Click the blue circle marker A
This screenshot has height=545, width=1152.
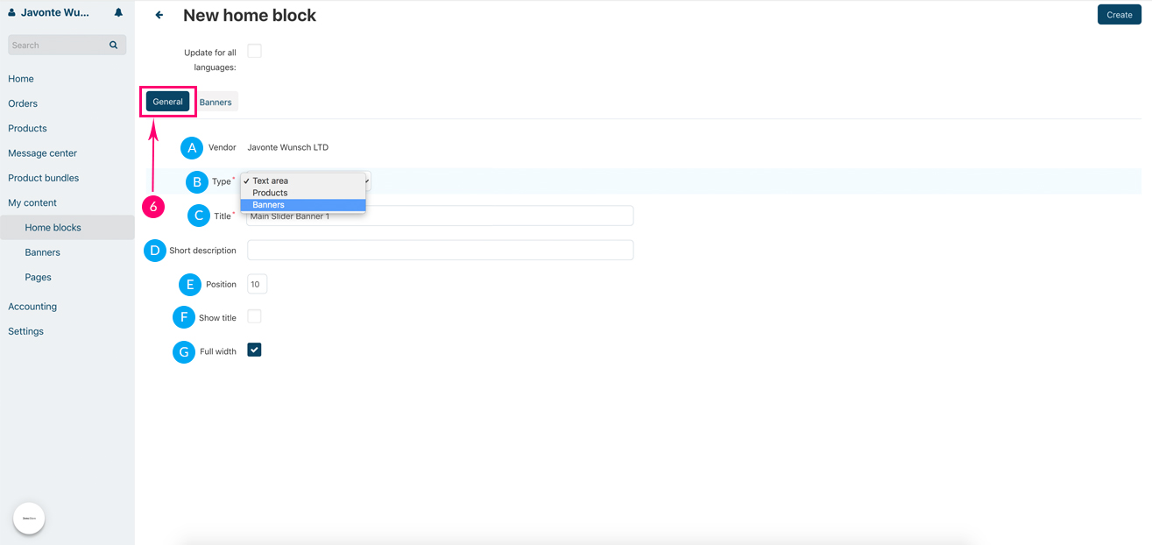(192, 148)
